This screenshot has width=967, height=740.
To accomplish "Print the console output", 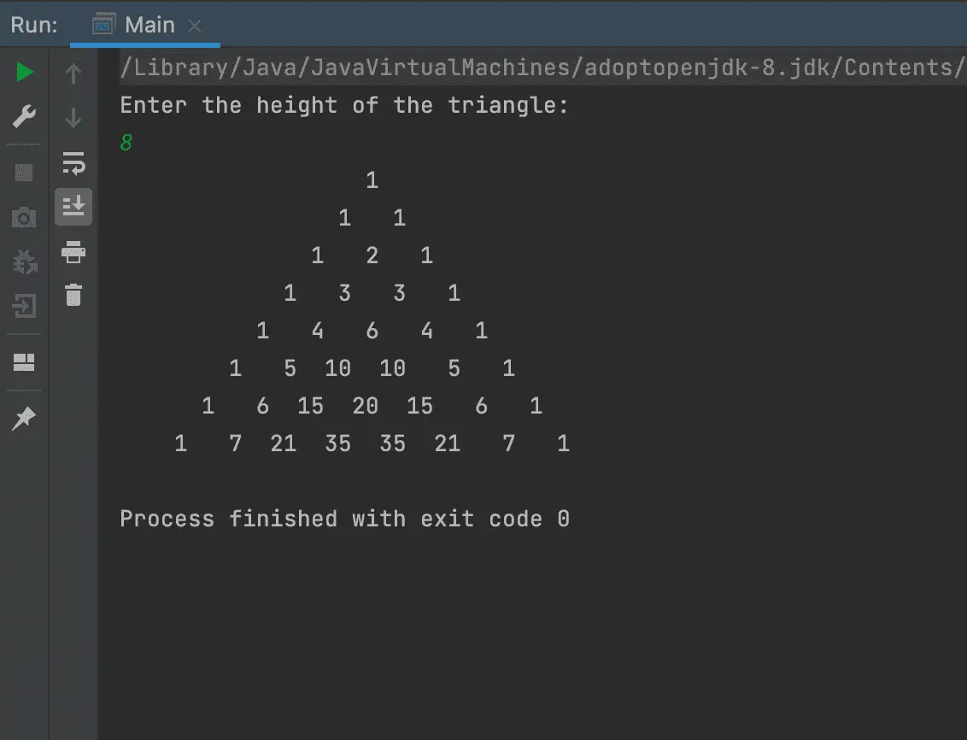I will [73, 251].
